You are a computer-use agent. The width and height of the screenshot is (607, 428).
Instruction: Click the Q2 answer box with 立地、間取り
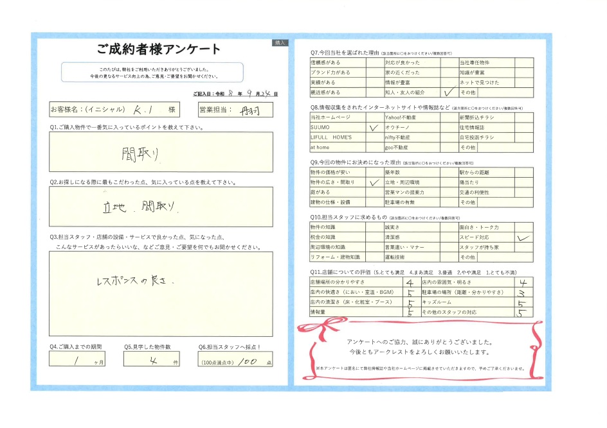(161, 207)
